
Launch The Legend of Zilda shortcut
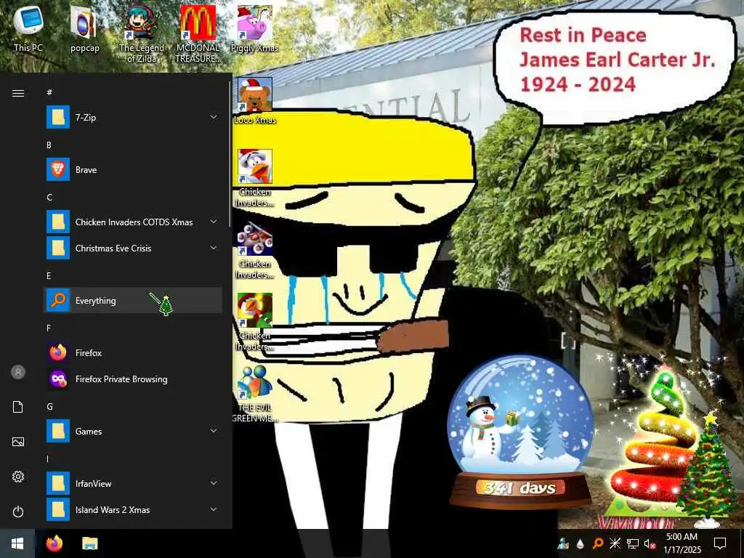click(142, 34)
